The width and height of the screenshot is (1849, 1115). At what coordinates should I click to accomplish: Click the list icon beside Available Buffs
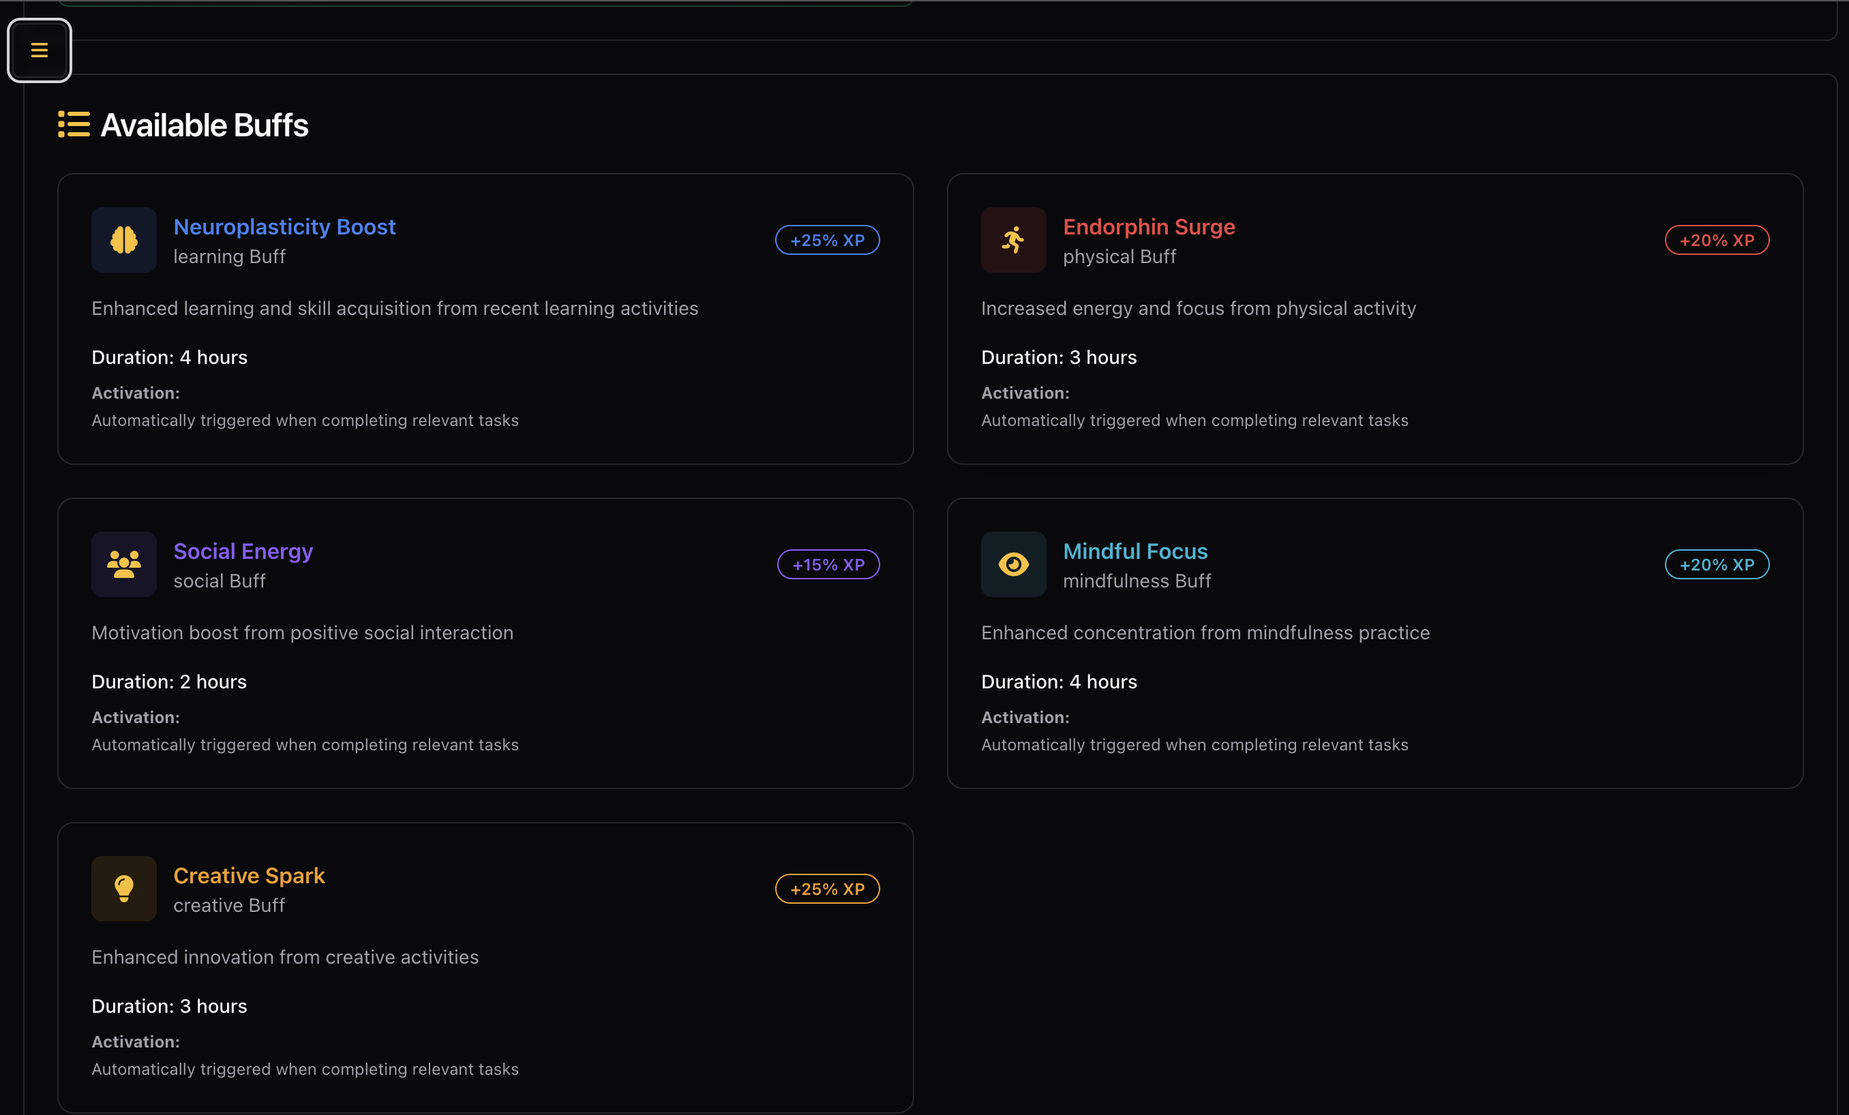pyautogui.click(x=74, y=125)
